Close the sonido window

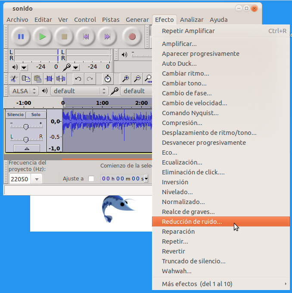coord(254,9)
